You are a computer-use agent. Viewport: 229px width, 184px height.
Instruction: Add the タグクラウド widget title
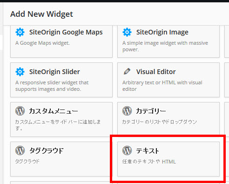click(47, 151)
